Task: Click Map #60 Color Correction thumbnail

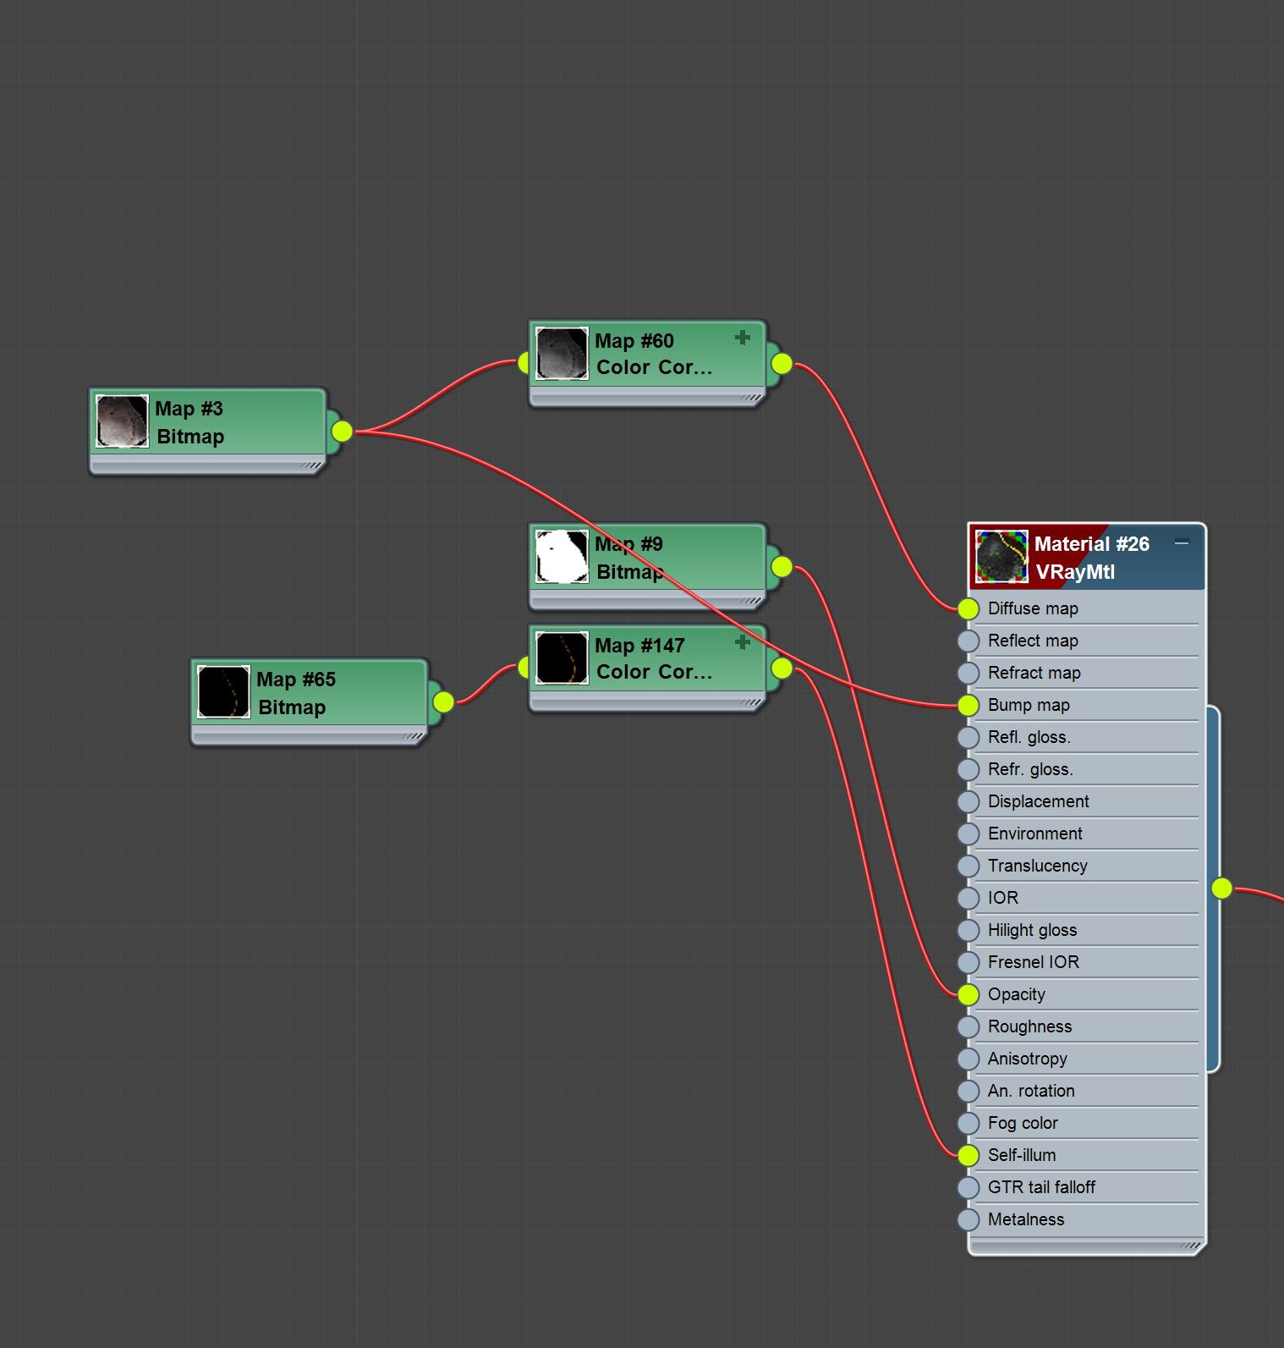Action: click(562, 354)
